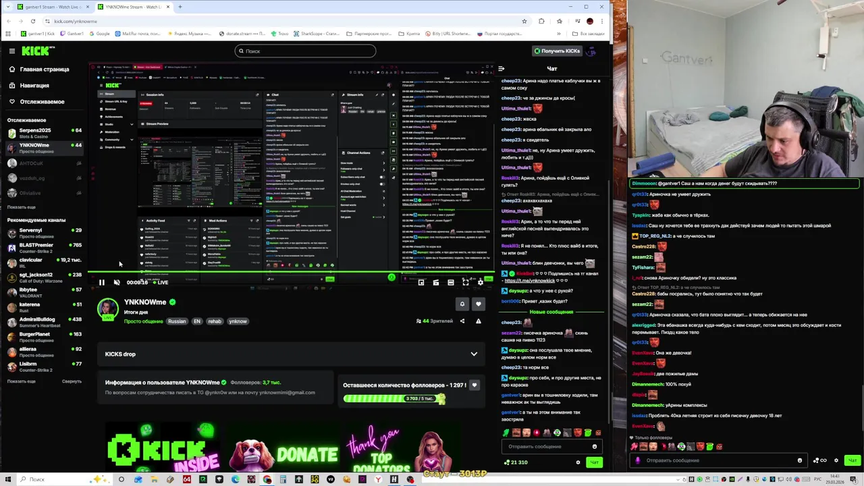Image resolution: width=864 pixels, height=486 pixels.
Task: Open katerena recommended channel
Action: 44,307
